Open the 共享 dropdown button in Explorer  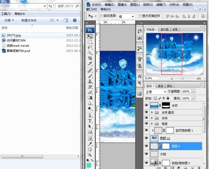point(9,21)
